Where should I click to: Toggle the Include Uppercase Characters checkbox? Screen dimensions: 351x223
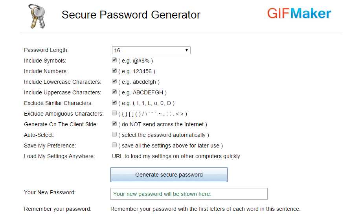(x=114, y=92)
